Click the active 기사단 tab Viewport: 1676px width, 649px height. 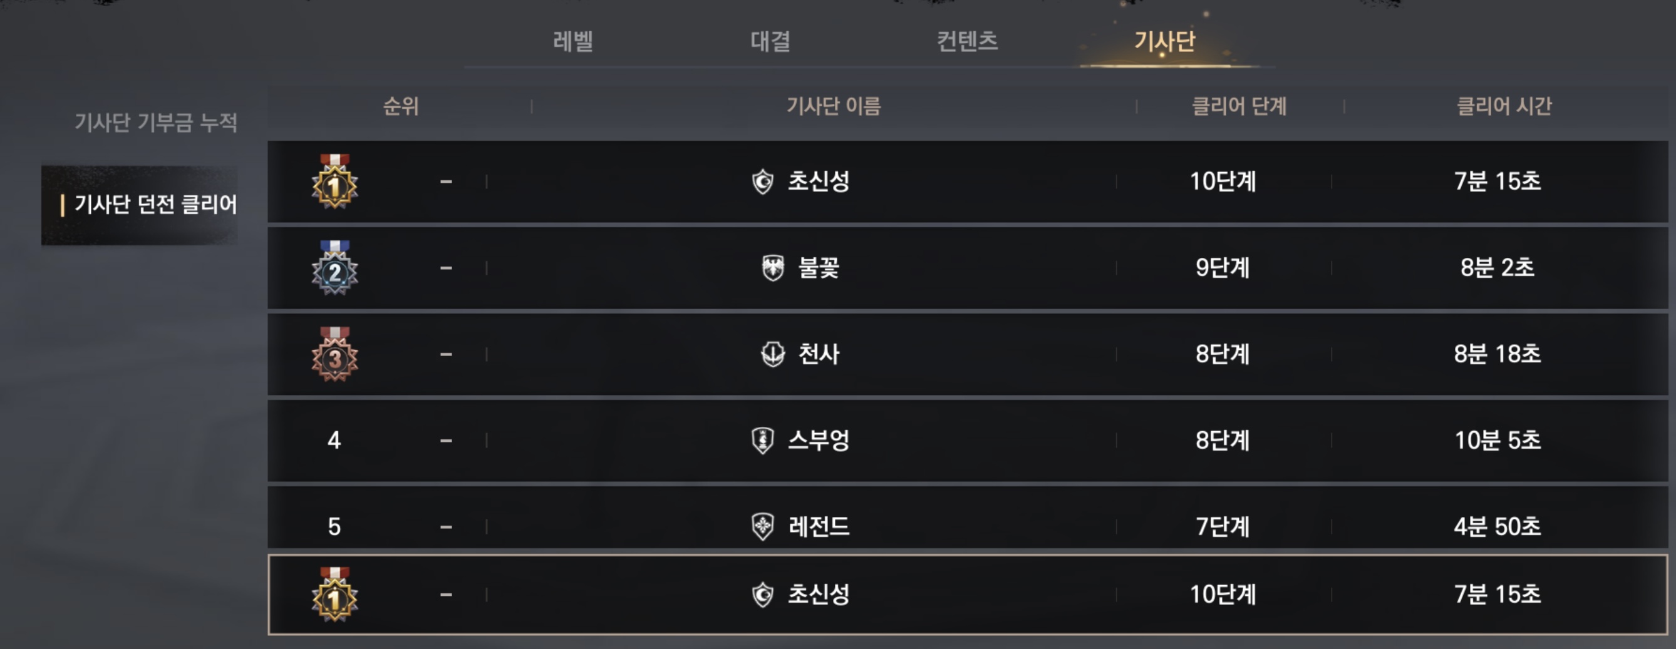click(x=1164, y=42)
